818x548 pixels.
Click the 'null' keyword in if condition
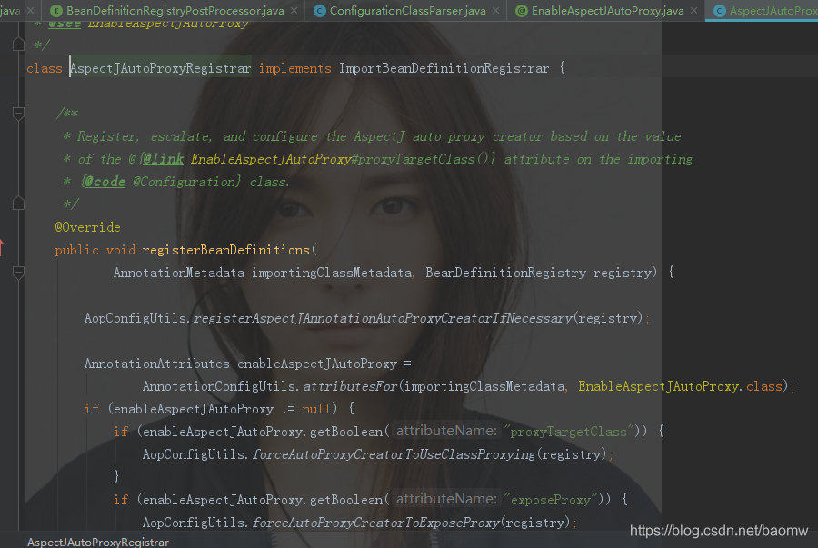click(316, 409)
